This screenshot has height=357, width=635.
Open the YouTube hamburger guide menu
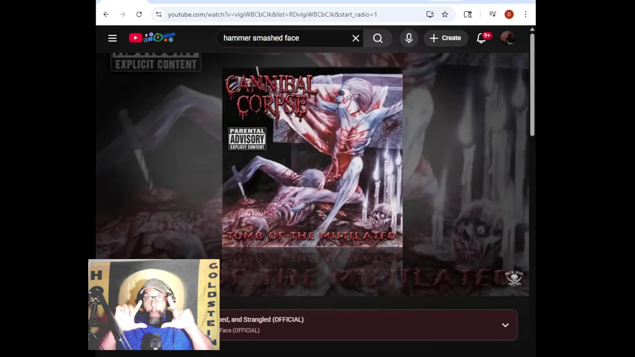click(113, 38)
